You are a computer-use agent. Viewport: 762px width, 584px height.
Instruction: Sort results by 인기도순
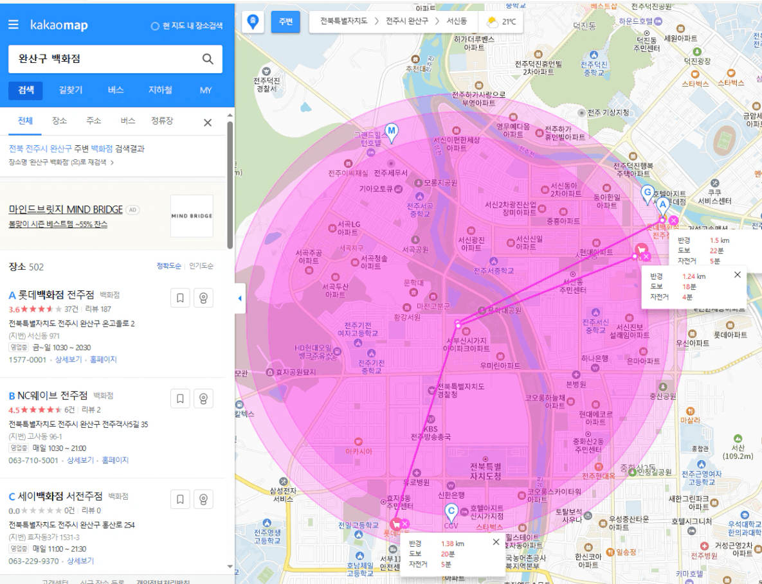pos(201,266)
